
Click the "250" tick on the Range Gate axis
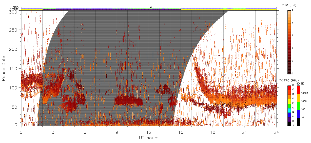tap(13, 30)
